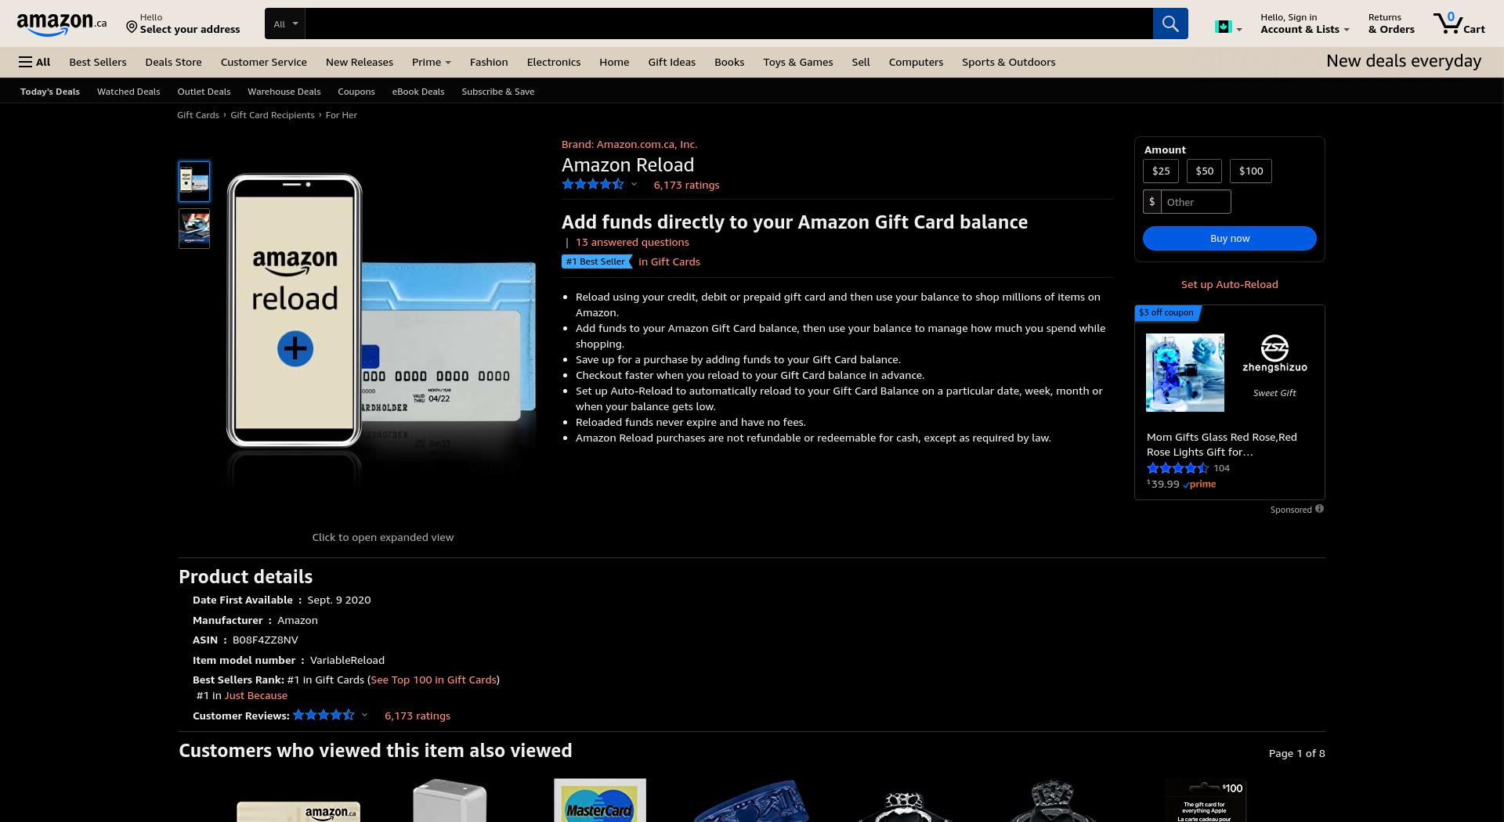Click Customer Reviews star rating in details

click(x=324, y=715)
